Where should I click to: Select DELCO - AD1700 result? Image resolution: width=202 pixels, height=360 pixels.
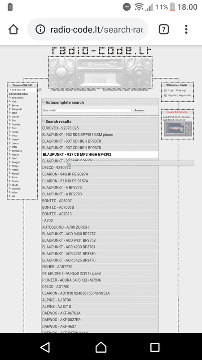click(100, 287)
